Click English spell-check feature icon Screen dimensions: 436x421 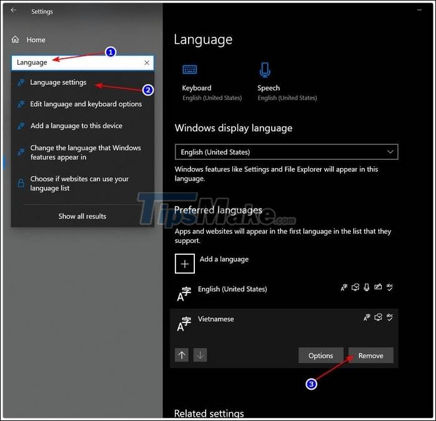point(390,287)
